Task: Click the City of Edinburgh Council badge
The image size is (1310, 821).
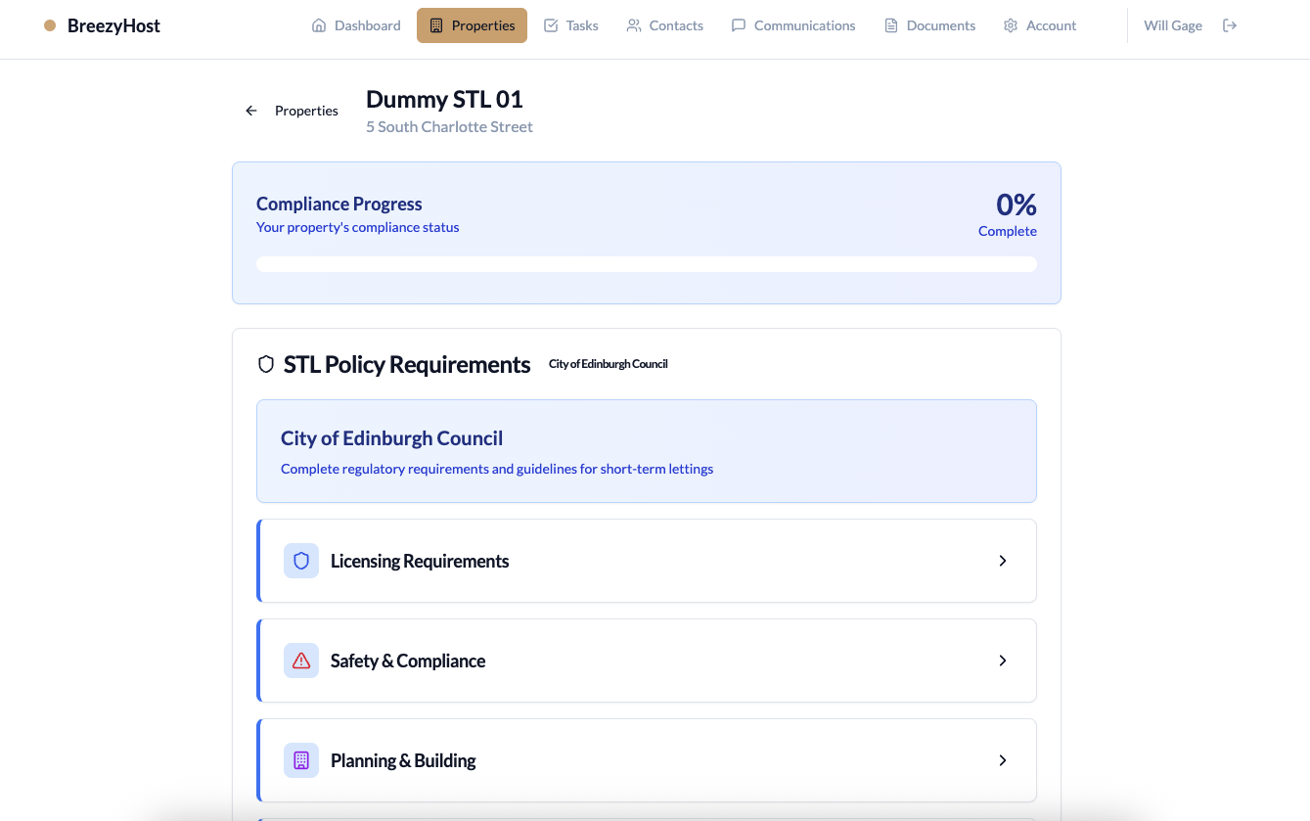Action: 609,364
